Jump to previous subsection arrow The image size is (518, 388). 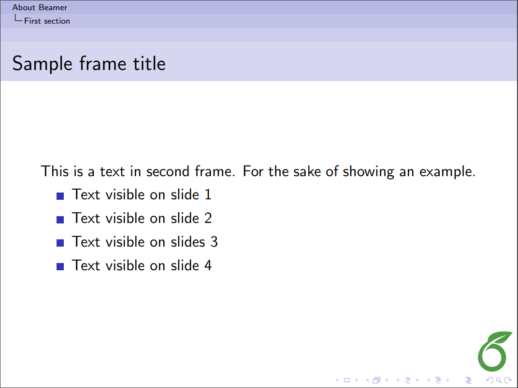coord(398,380)
